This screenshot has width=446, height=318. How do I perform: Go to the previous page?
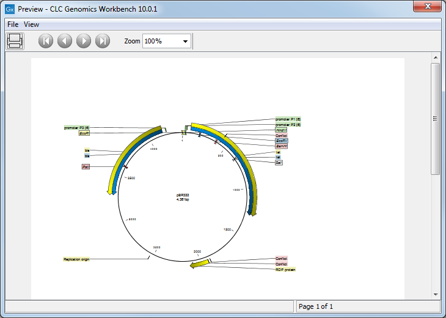tap(65, 41)
